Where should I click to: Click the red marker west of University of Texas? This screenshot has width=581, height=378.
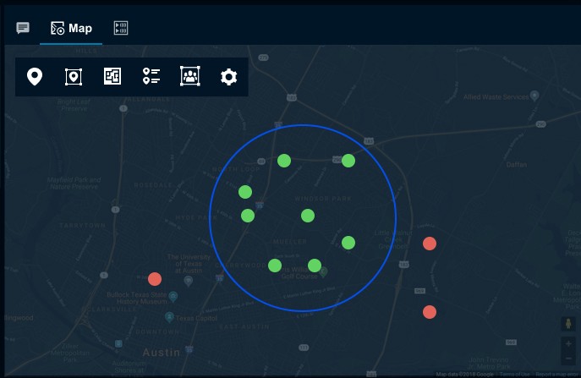(x=155, y=279)
